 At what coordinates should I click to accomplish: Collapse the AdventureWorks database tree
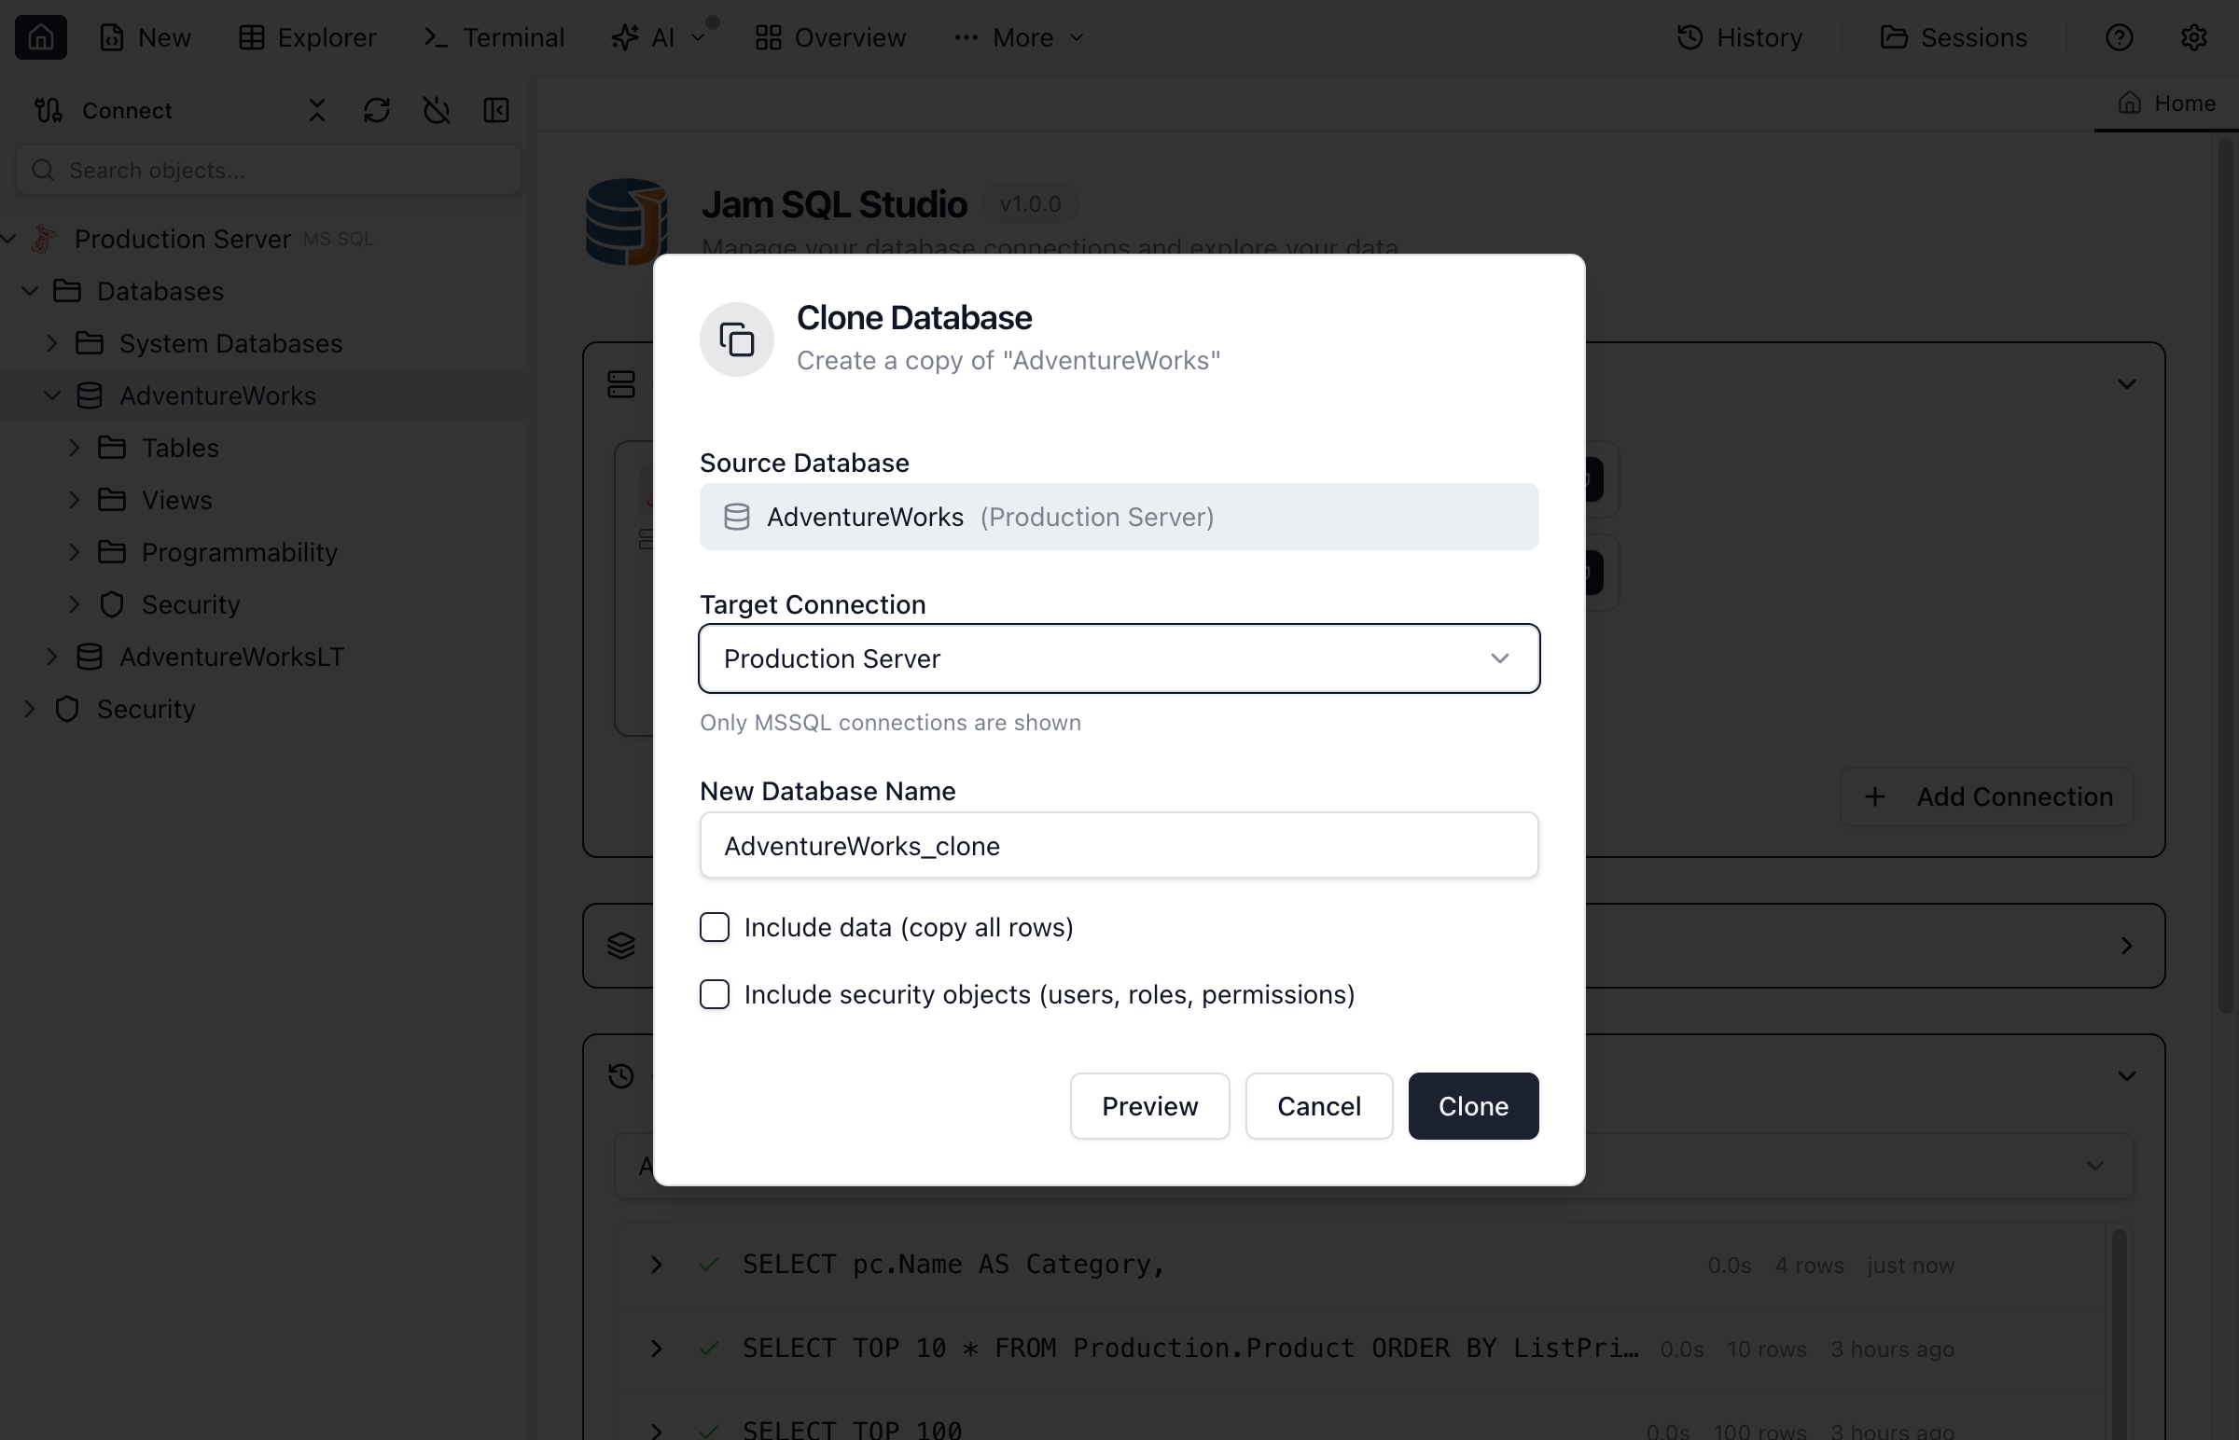click(52, 395)
